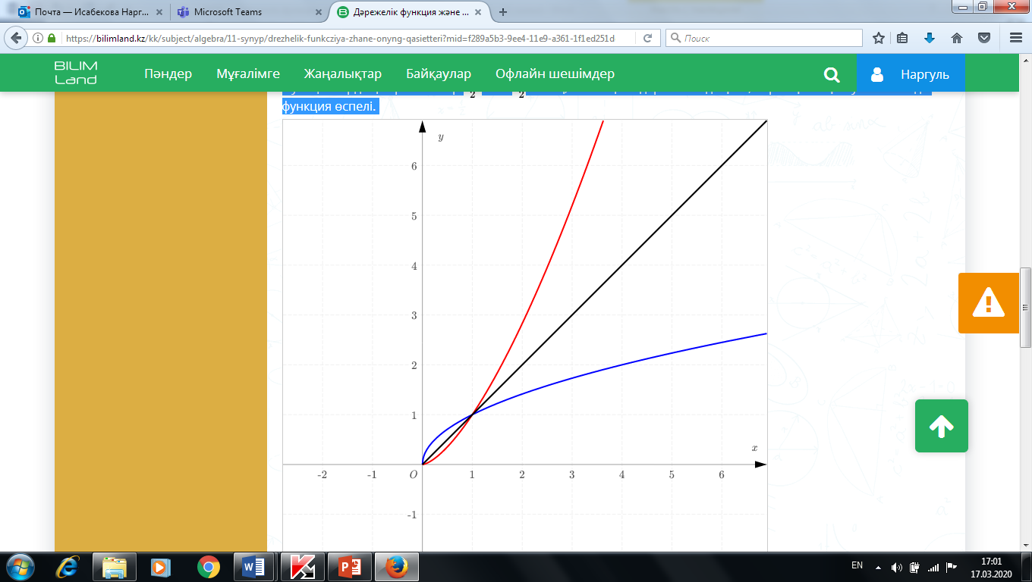Click the BILIM Land logo
1032x582 pixels.
click(x=76, y=73)
